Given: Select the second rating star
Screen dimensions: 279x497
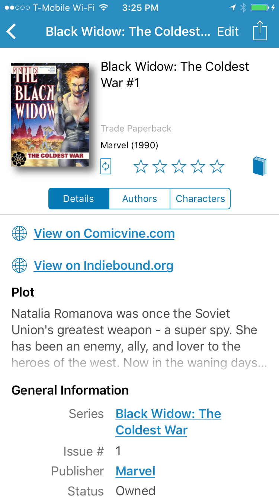Looking at the screenshot, I should tap(160, 167).
